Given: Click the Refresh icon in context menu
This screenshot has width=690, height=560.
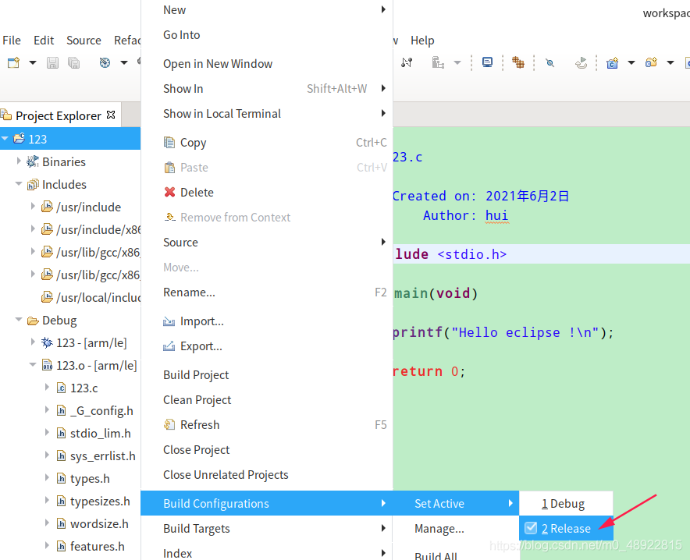Looking at the screenshot, I should [x=169, y=424].
